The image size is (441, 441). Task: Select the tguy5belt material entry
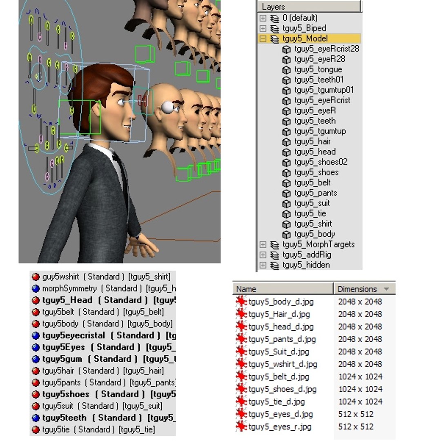click(103, 312)
